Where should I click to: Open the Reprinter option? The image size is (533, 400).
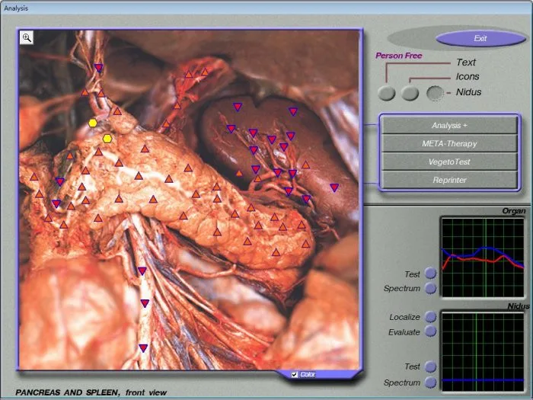coord(449,180)
